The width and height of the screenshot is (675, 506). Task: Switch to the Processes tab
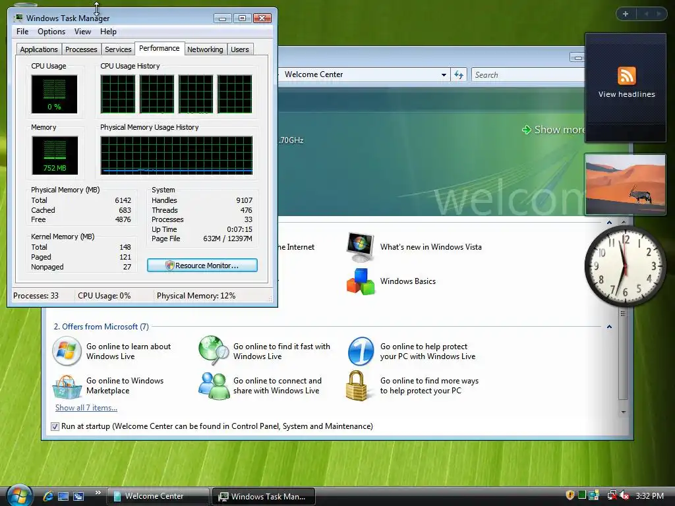point(81,49)
